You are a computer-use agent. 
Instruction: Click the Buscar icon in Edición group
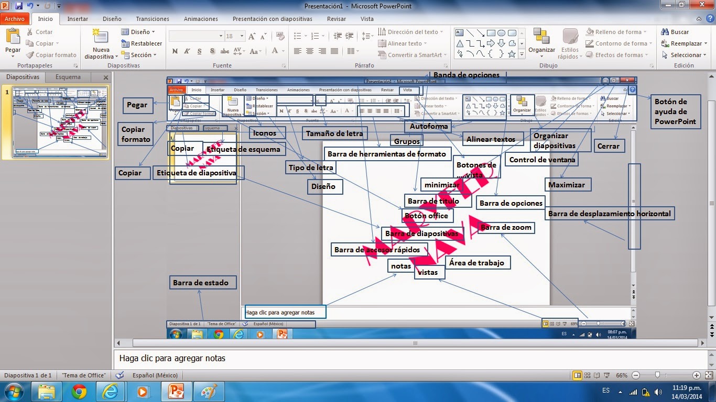(x=666, y=32)
